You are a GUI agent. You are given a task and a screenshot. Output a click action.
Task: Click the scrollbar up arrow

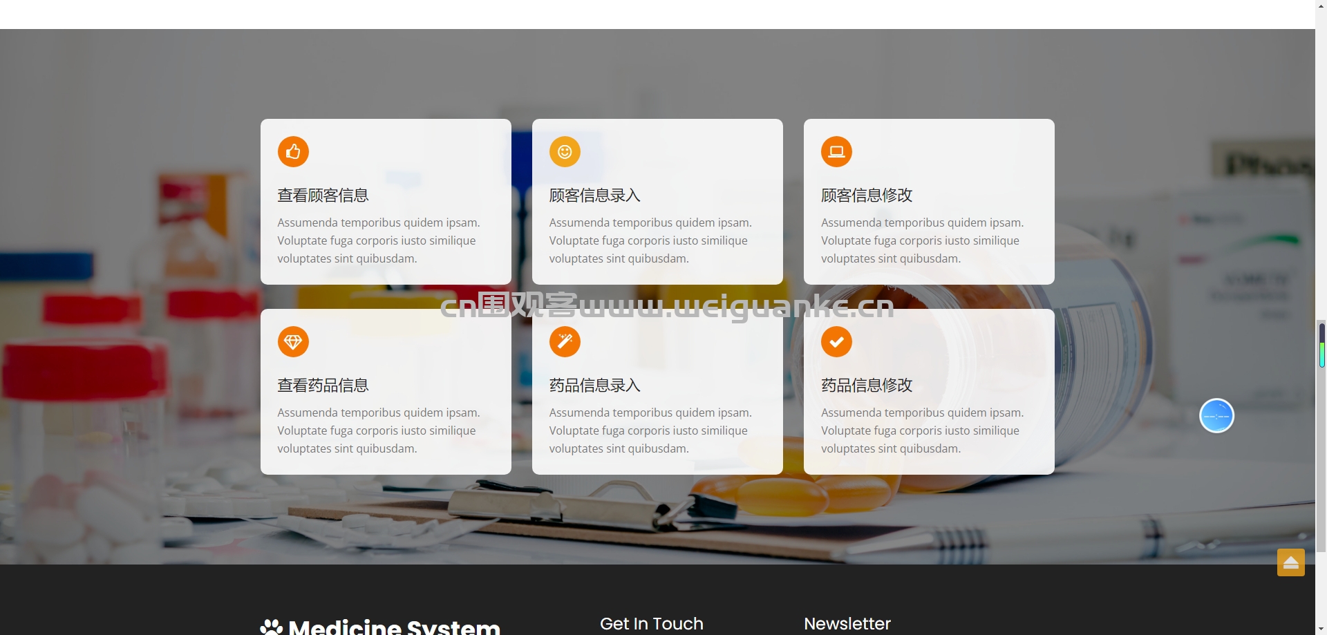(1321, 6)
